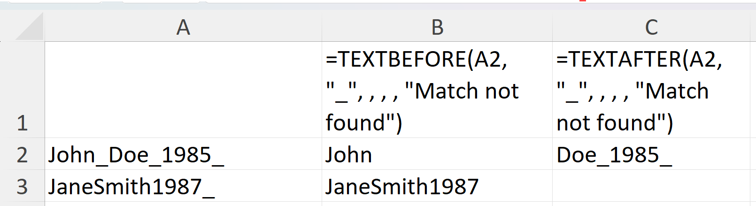Click empty cell A1
The width and height of the screenshot is (756, 206).
point(183,90)
